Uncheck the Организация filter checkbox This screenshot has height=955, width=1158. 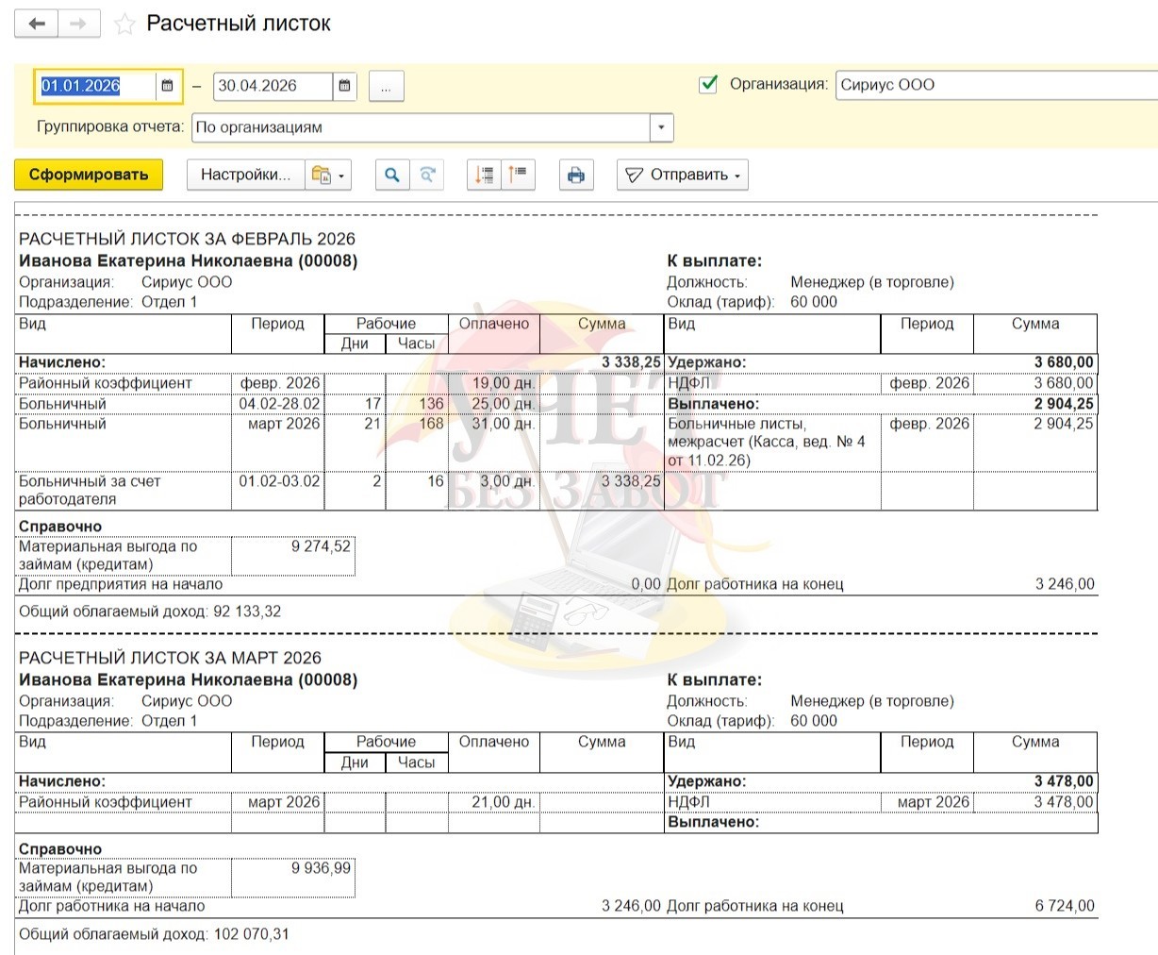click(x=708, y=85)
